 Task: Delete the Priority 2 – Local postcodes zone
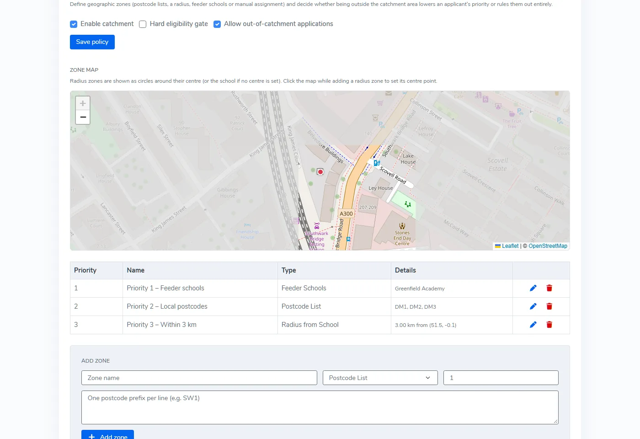point(549,306)
